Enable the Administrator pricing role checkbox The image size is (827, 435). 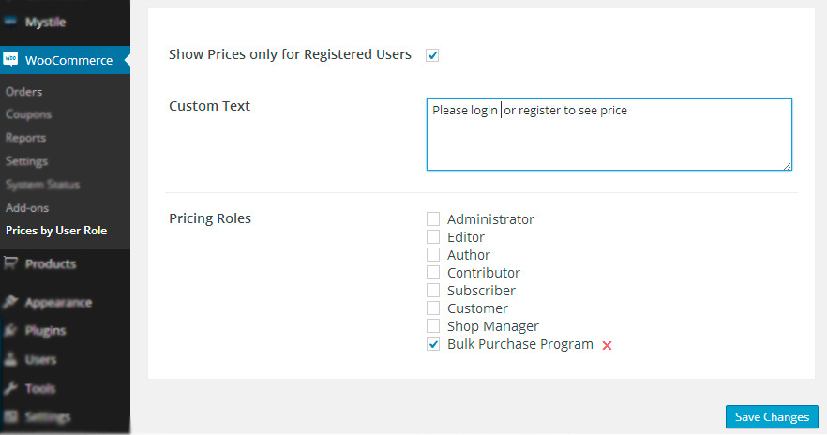433,219
